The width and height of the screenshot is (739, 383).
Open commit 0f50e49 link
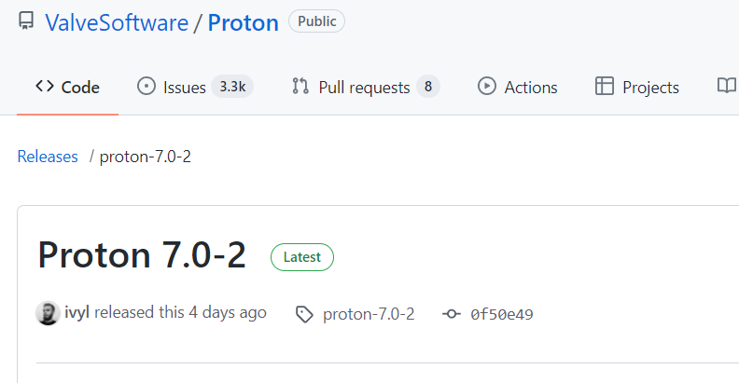(x=501, y=314)
